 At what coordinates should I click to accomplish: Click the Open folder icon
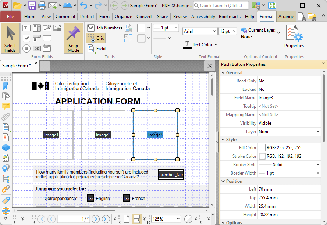pyautogui.click(x=17, y=6)
